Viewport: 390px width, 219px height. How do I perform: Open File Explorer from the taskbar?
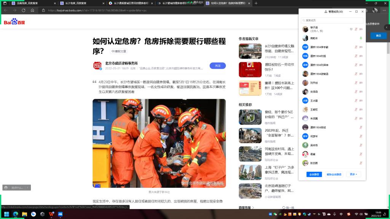tap(24, 214)
